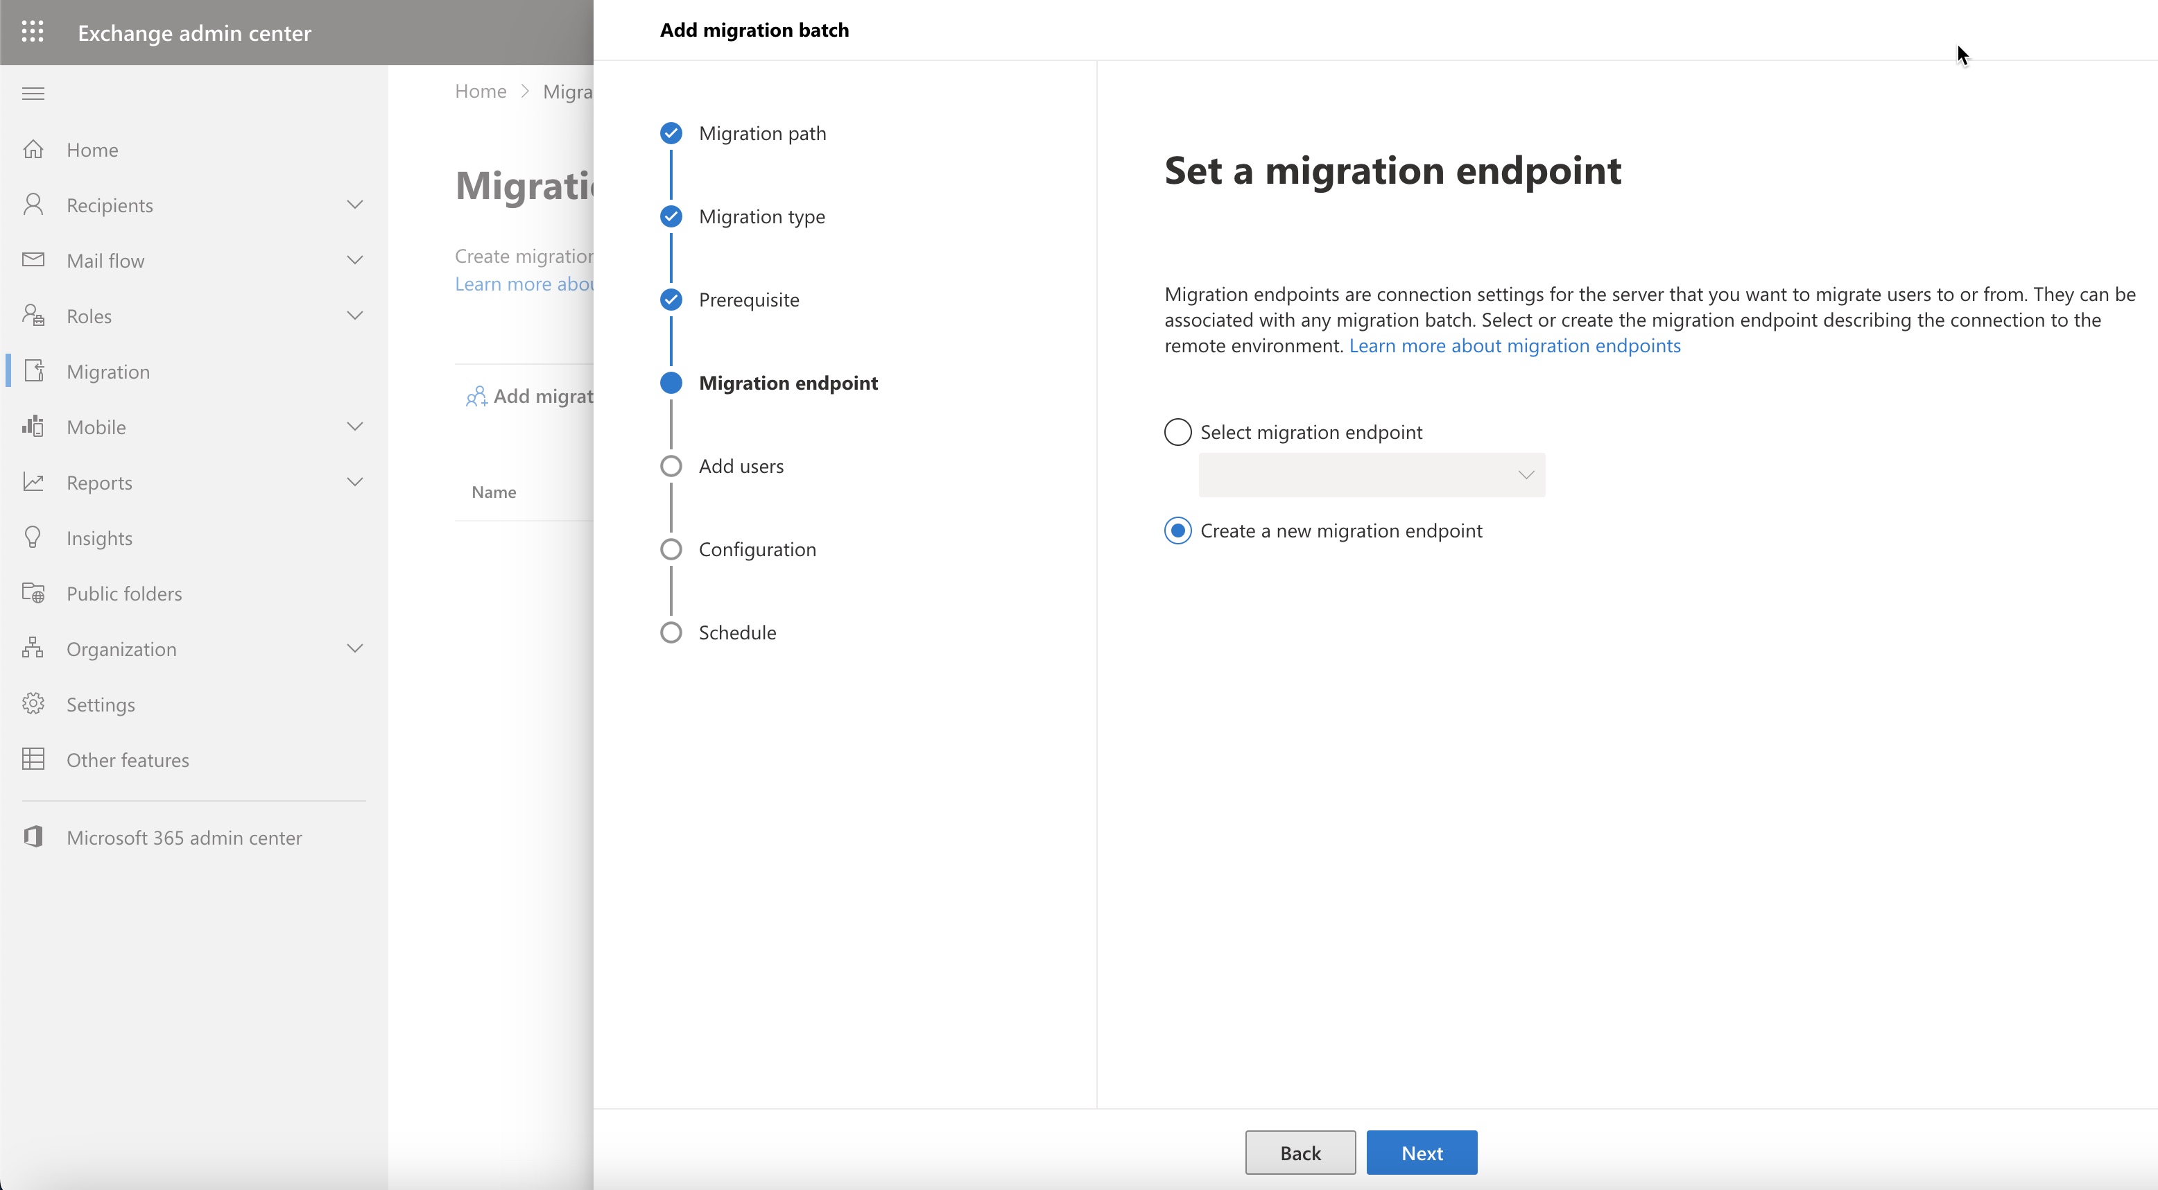Expand the Mobile menu chevron
Image resolution: width=2158 pixels, height=1190 pixels.
355,426
